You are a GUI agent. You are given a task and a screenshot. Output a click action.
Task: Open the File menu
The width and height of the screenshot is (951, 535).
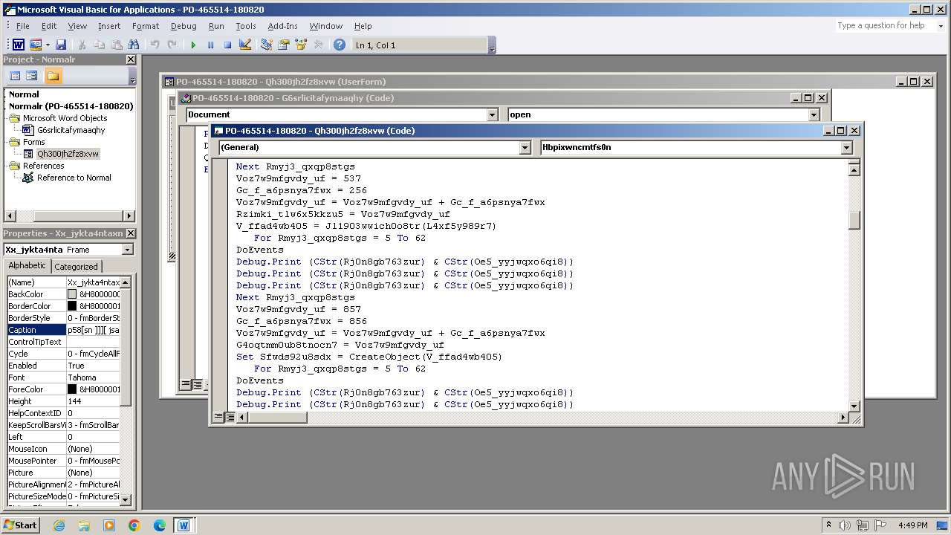click(x=22, y=26)
